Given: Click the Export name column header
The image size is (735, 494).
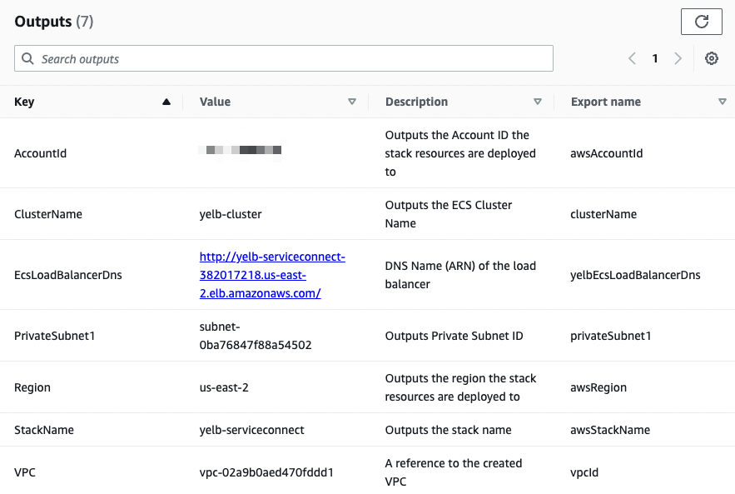Looking at the screenshot, I should 606,102.
